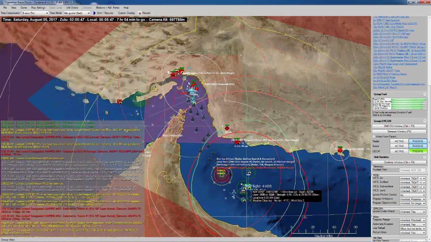Open the Game menu
The width and height of the screenshot is (431, 242).
(24, 7)
